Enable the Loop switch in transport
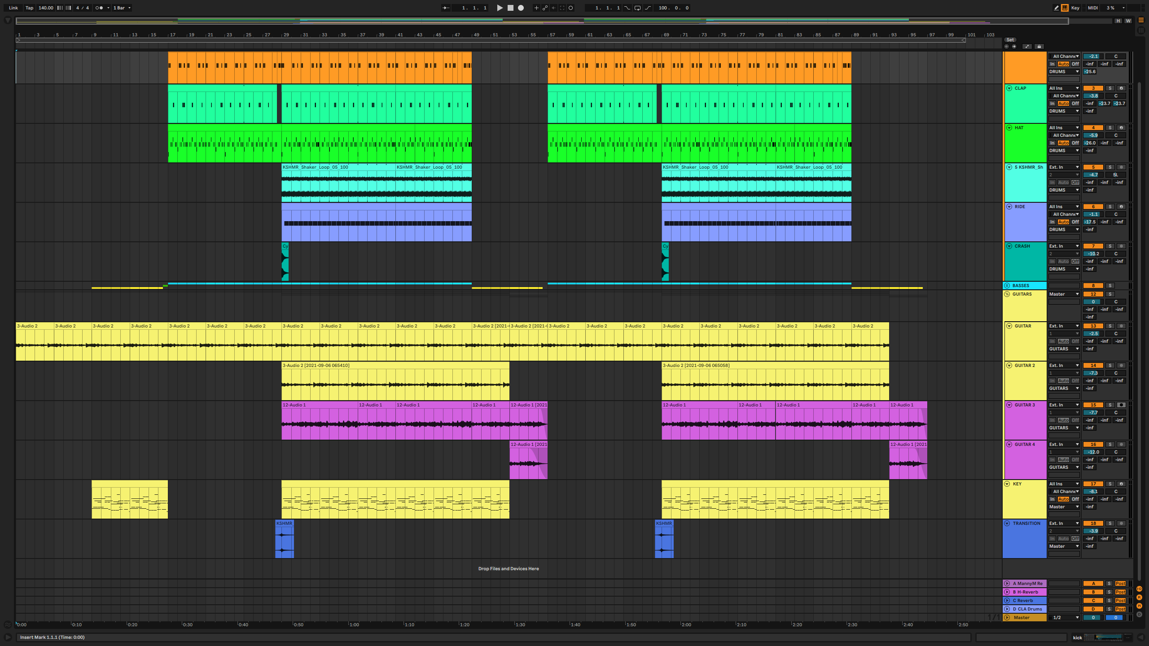The height and width of the screenshot is (646, 1149). tap(637, 8)
